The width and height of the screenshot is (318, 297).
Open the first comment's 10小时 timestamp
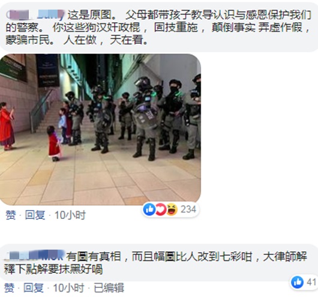(x=70, y=215)
